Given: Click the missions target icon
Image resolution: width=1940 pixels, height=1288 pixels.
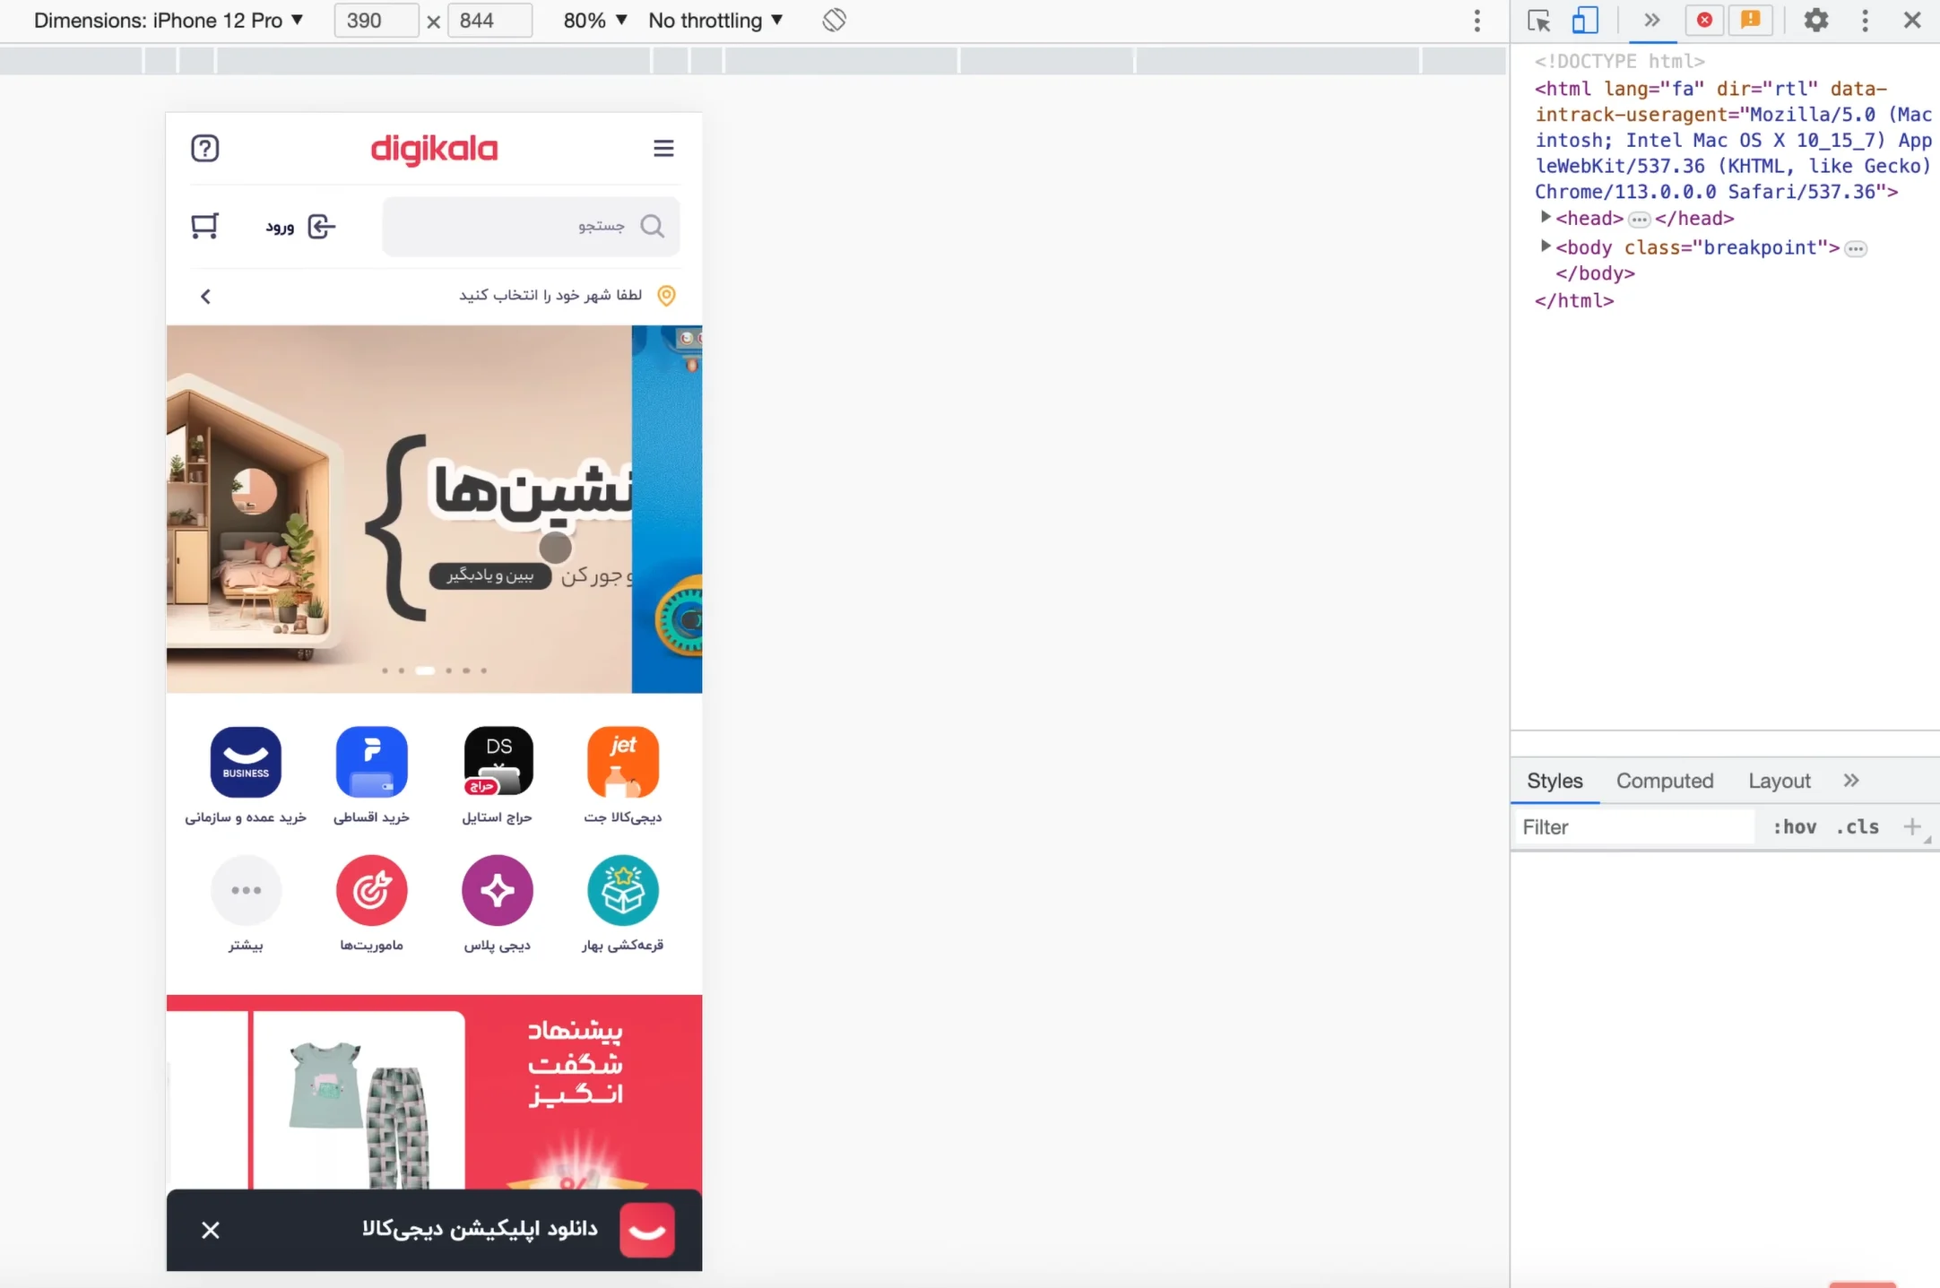Looking at the screenshot, I should (371, 890).
